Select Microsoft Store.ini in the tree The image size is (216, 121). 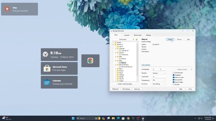[127, 67]
